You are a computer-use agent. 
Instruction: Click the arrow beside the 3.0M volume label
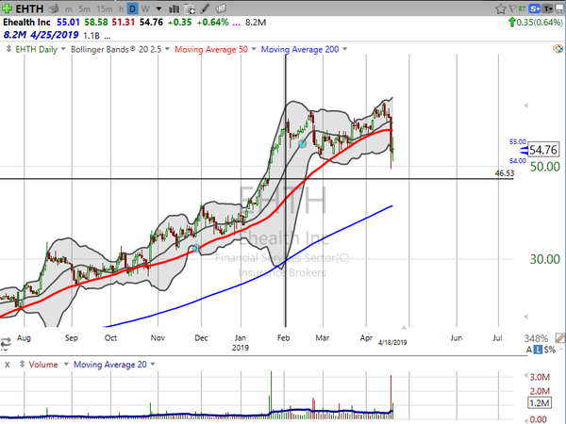(526, 376)
